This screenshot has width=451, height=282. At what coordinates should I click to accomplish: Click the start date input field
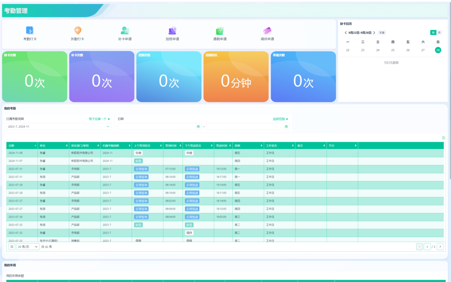(160, 127)
